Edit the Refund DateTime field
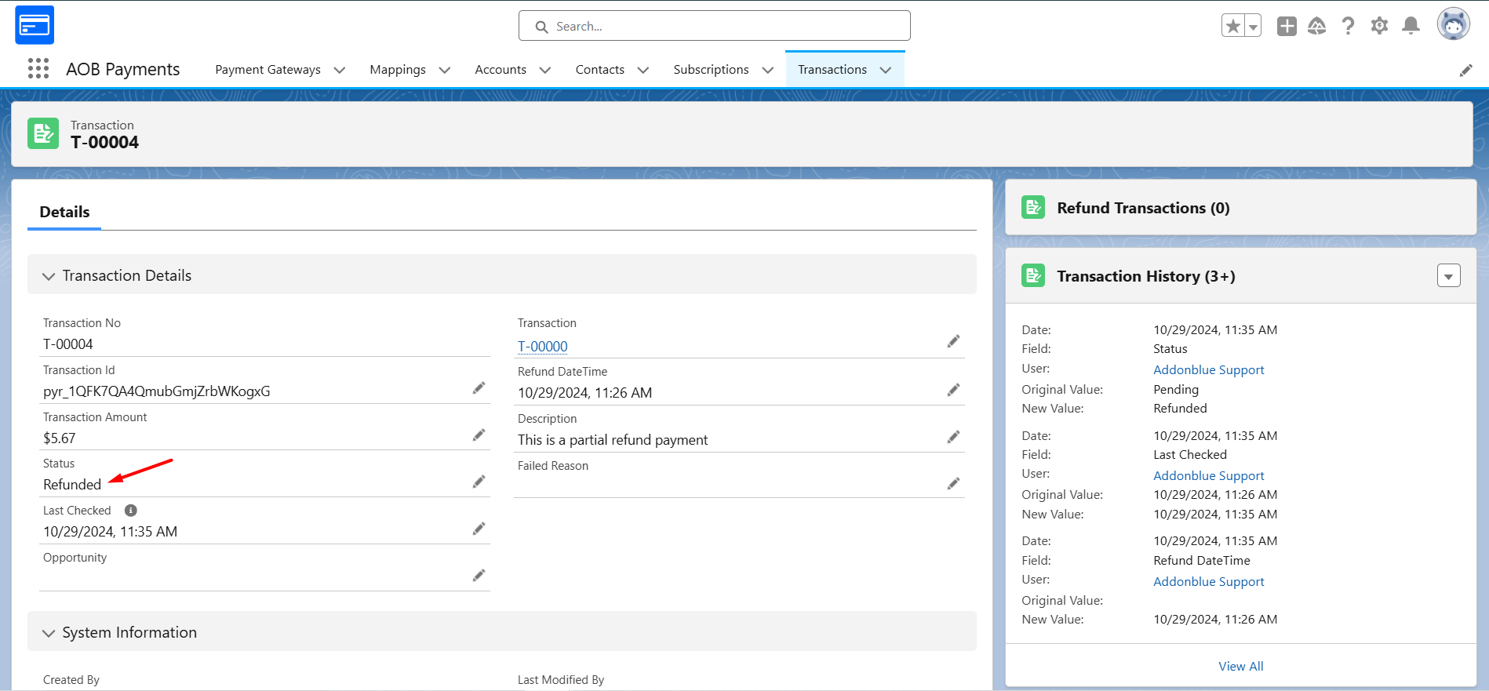This screenshot has width=1489, height=691. click(953, 390)
